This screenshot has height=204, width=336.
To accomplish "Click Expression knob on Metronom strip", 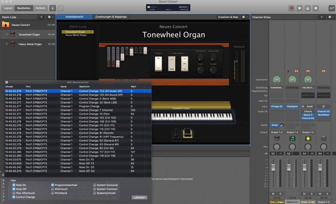I will (292, 79).
